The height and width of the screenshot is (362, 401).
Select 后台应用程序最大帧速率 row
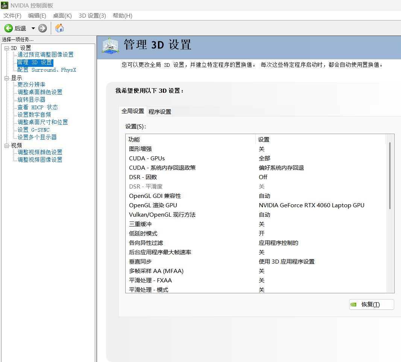pyautogui.click(x=256, y=252)
